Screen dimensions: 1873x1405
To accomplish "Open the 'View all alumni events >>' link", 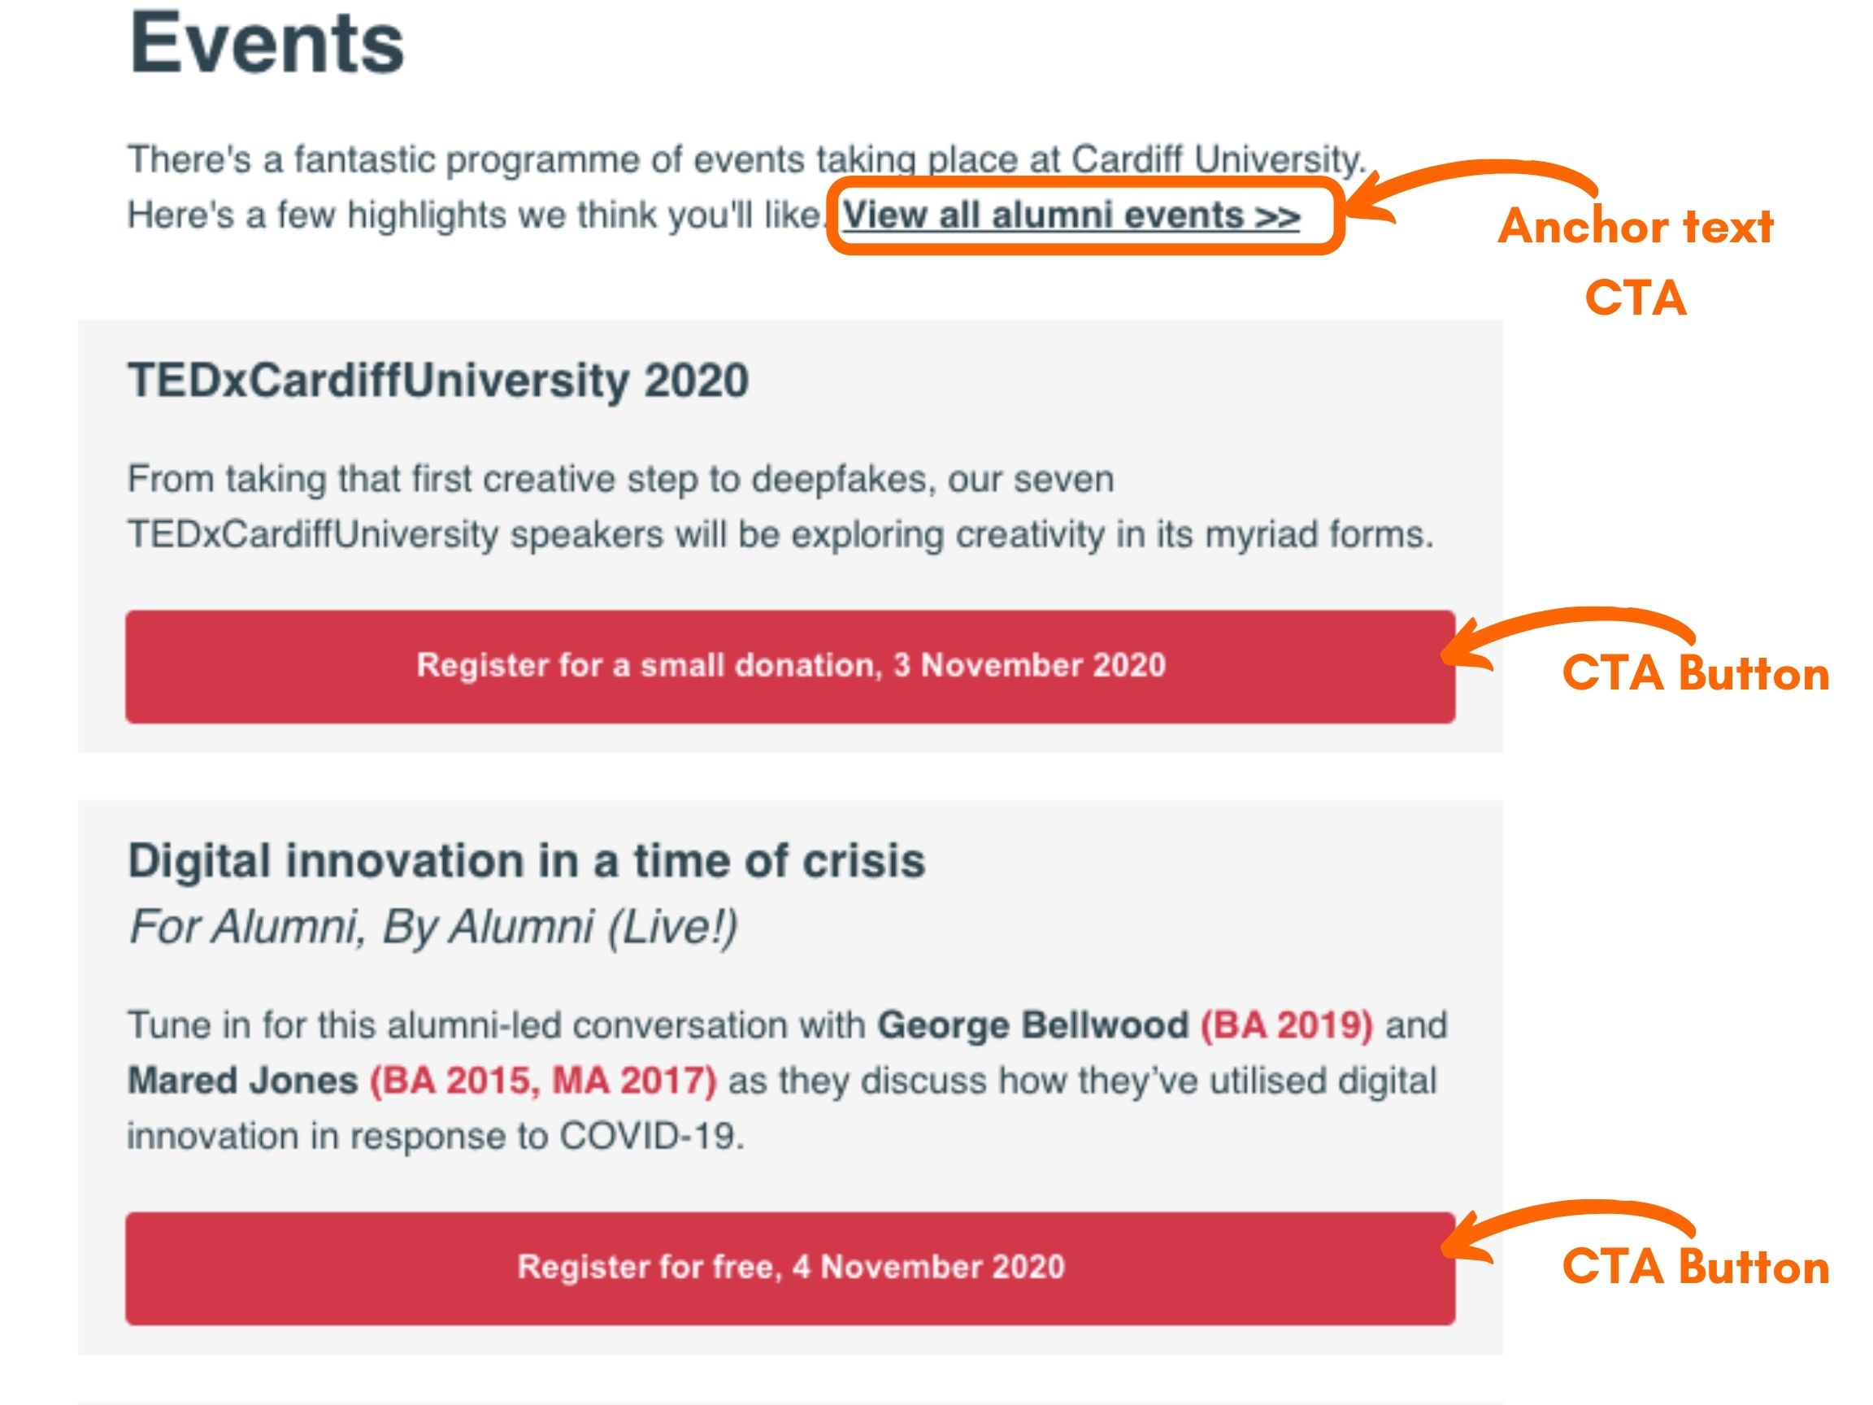I will pos(1071,215).
